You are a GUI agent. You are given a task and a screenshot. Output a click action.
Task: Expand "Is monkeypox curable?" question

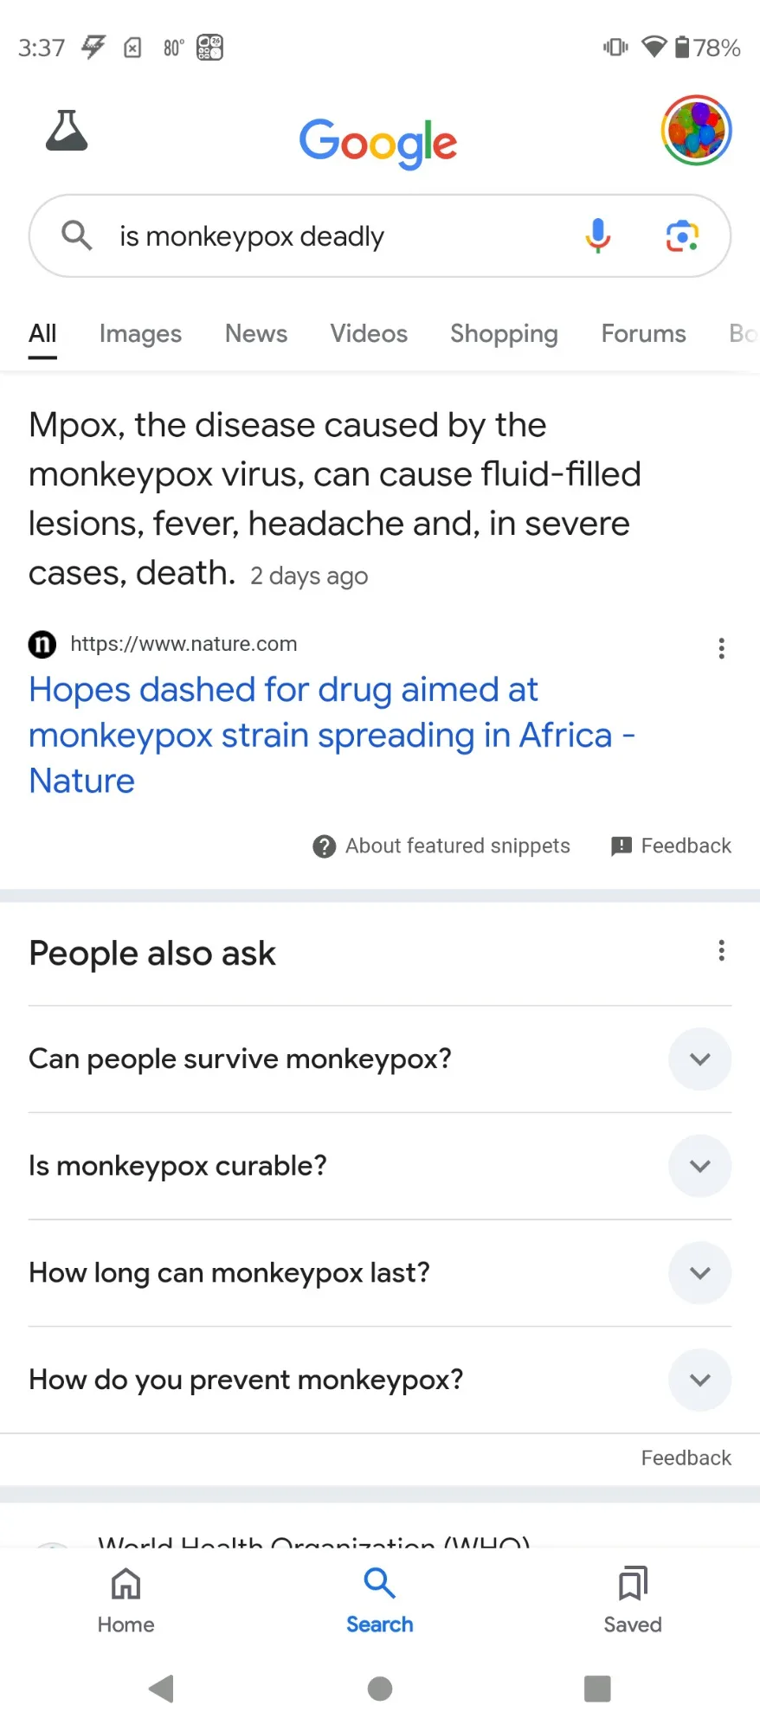[699, 1166]
